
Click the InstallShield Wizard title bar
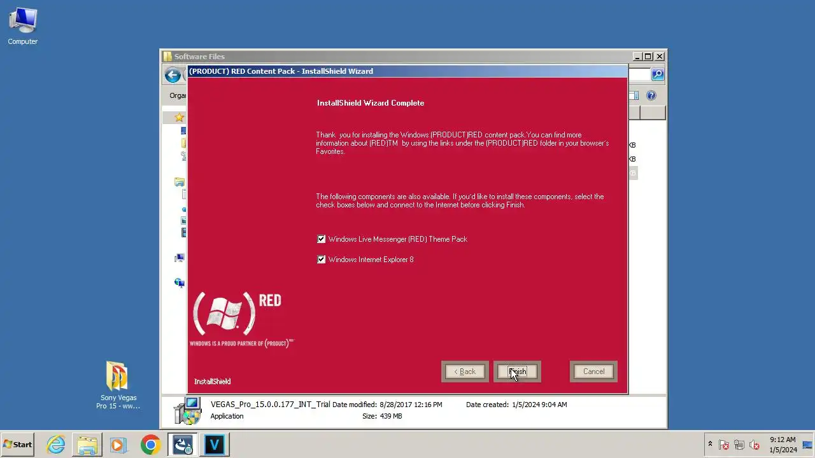click(407, 71)
